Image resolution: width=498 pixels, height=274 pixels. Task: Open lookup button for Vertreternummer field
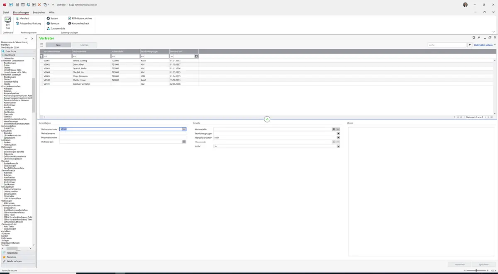click(184, 129)
